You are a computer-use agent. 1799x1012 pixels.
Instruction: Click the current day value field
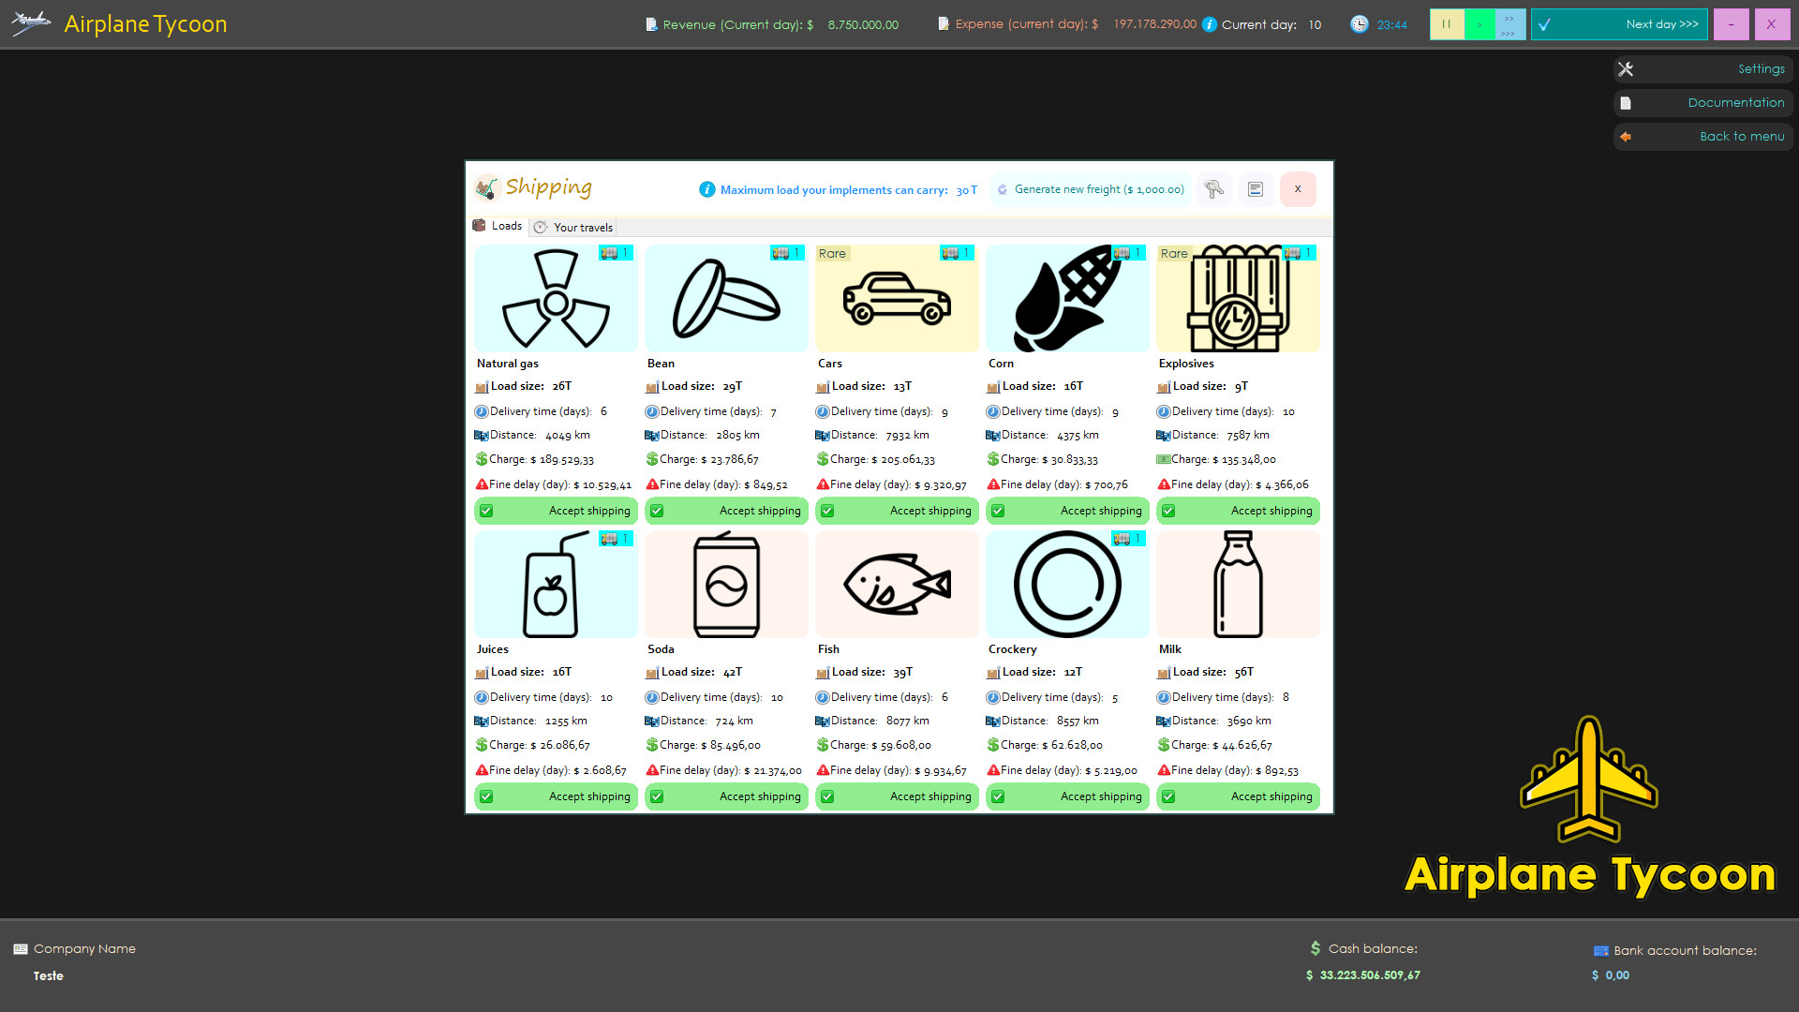pos(1321,23)
